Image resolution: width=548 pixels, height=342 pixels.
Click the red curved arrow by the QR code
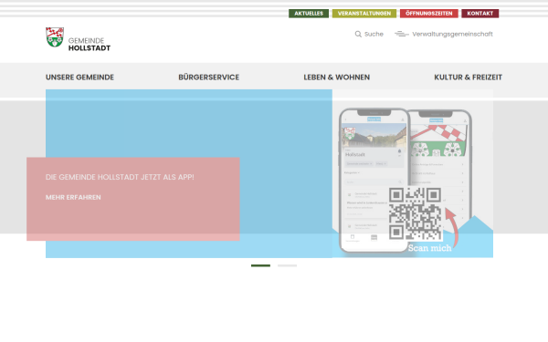tap(451, 227)
